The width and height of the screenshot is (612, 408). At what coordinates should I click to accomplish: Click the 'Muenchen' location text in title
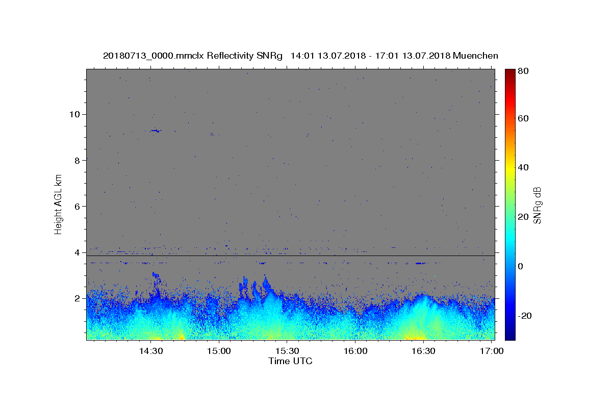[475, 56]
